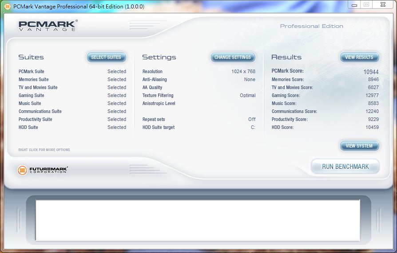397x253 pixels.
Task: Click the title bar application icon
Action: (8, 7)
